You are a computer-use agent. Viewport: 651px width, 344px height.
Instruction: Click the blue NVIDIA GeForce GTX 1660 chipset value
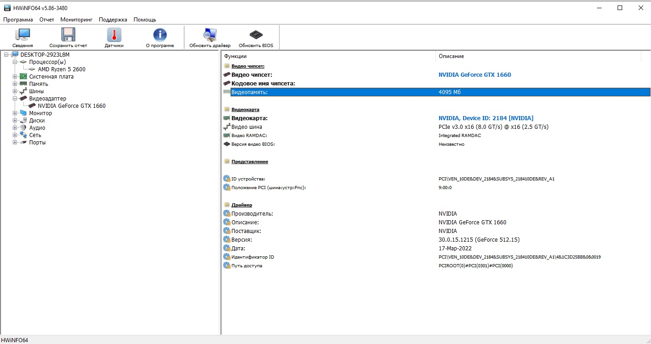click(475, 74)
